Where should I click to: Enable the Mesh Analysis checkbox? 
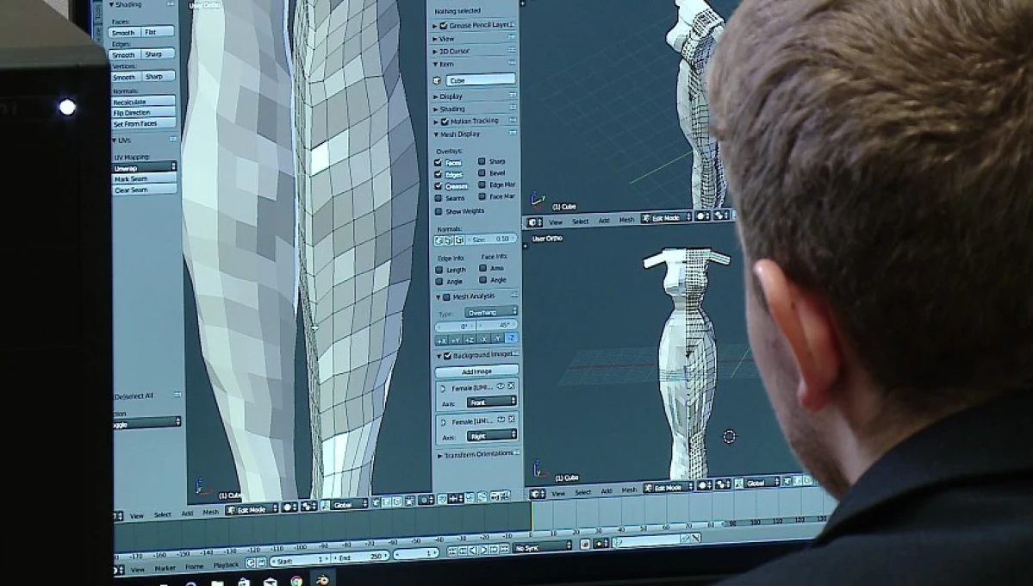pos(446,296)
